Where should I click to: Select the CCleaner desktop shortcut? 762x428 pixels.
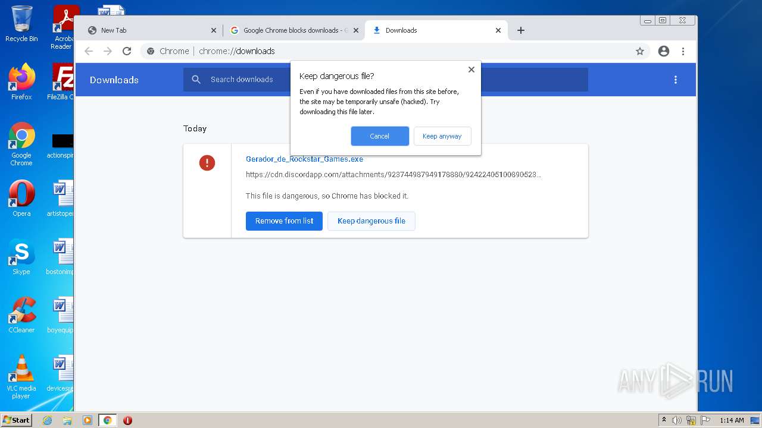(x=21, y=315)
